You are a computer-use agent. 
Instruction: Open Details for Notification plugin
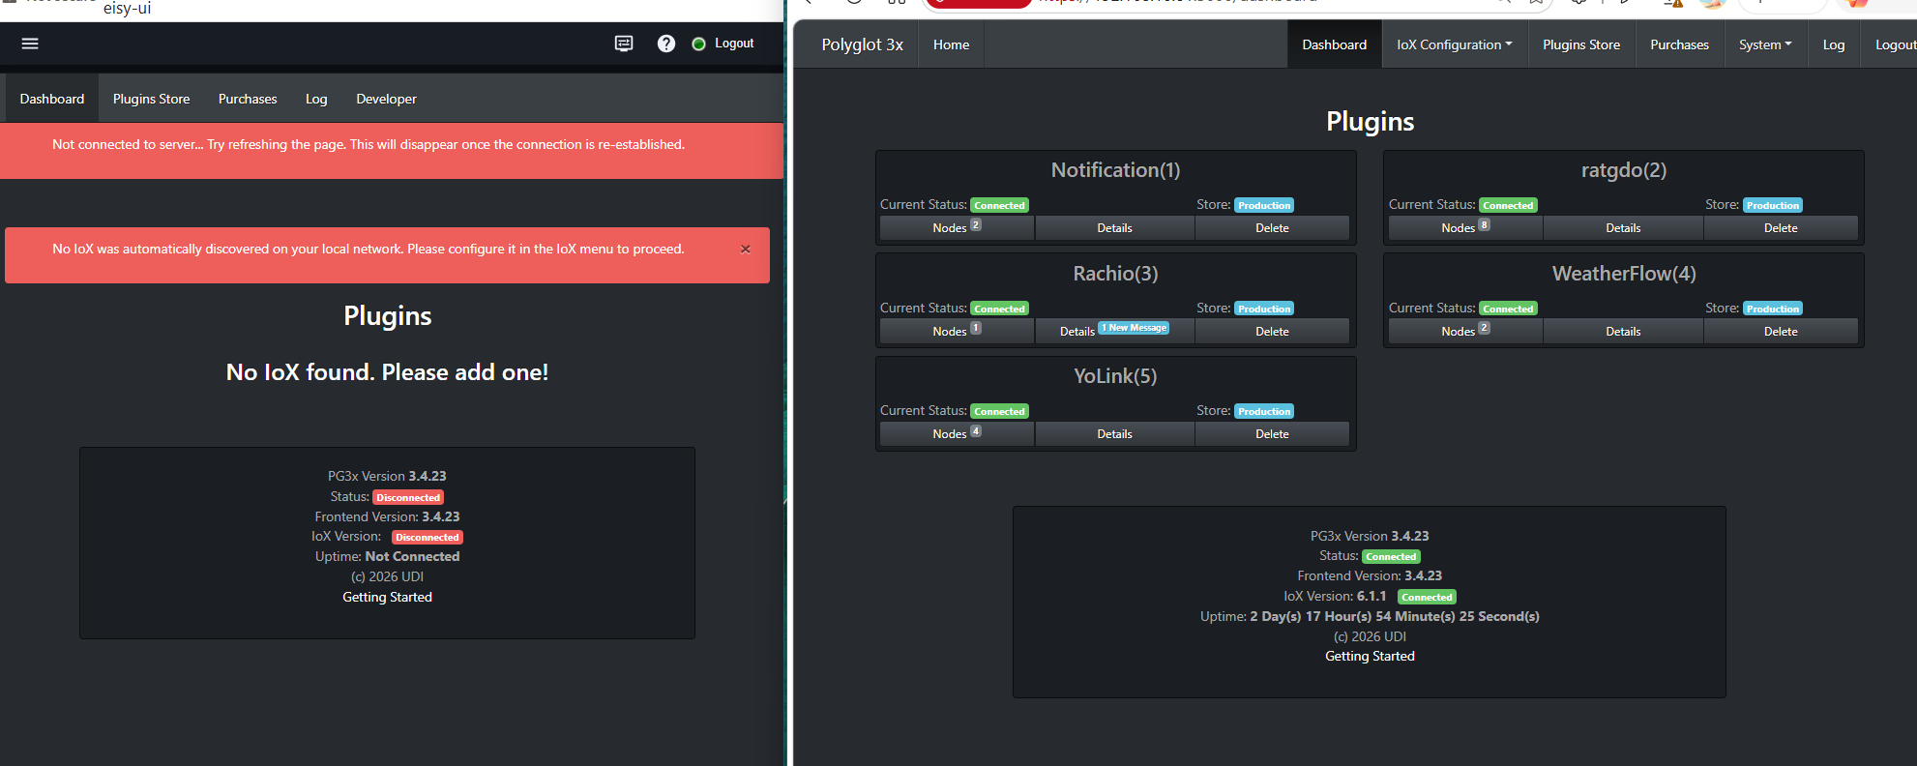pos(1114,227)
